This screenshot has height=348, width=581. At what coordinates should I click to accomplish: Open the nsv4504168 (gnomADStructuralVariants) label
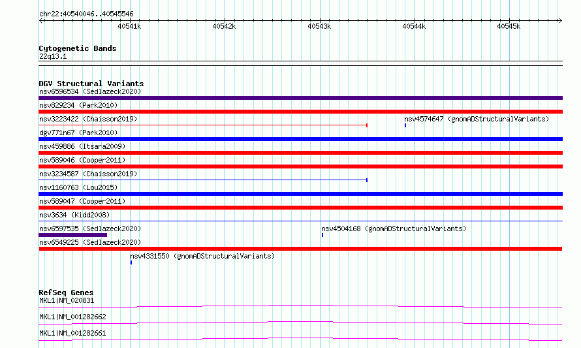394,229
